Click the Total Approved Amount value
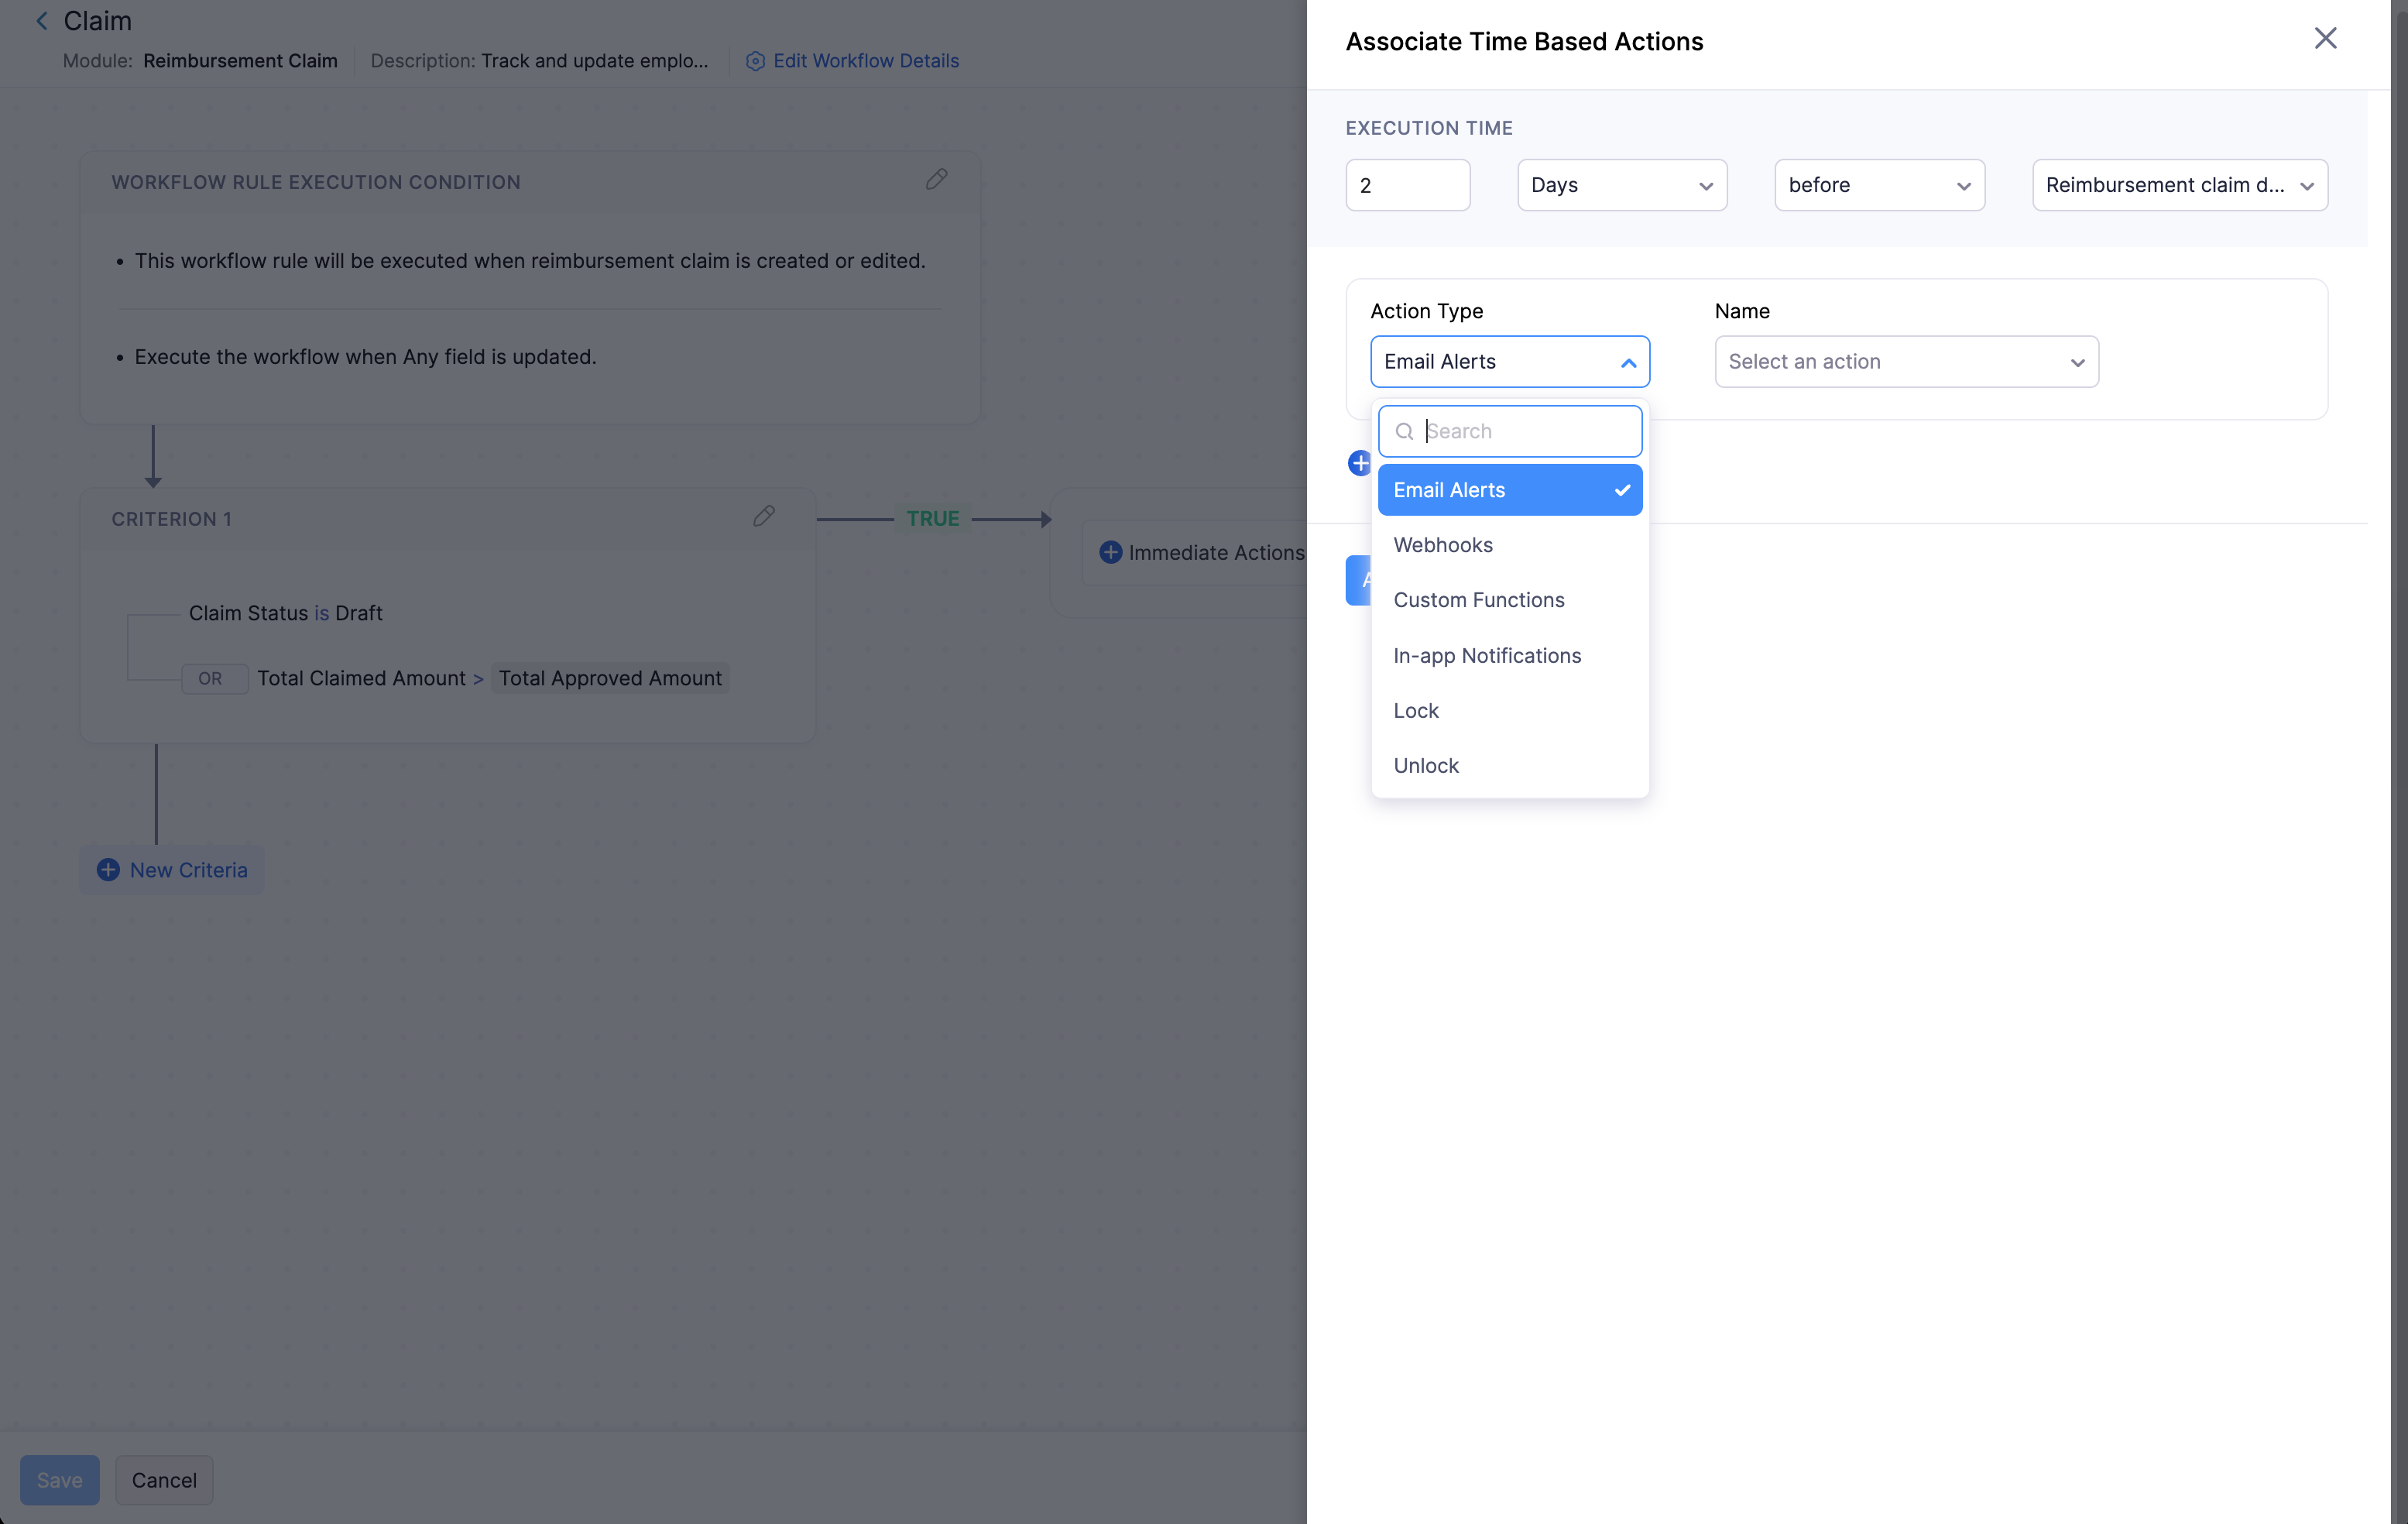The width and height of the screenshot is (2408, 1524). 610,678
